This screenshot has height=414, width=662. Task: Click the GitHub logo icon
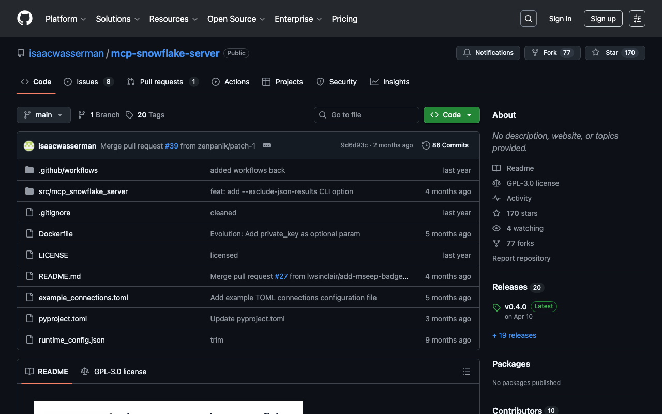(x=25, y=19)
